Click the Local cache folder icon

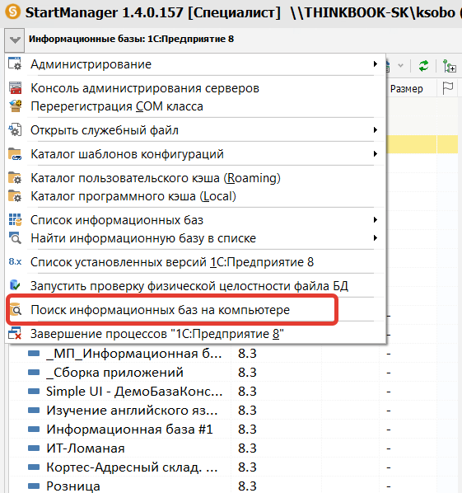(15, 196)
